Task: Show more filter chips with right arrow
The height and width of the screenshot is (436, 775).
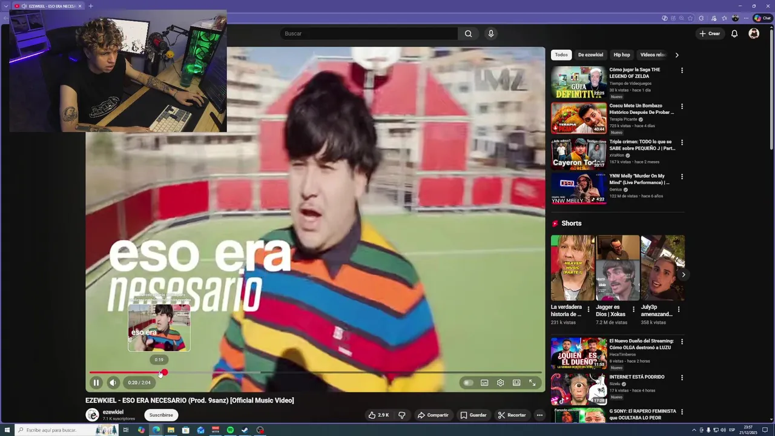Action: [677, 55]
